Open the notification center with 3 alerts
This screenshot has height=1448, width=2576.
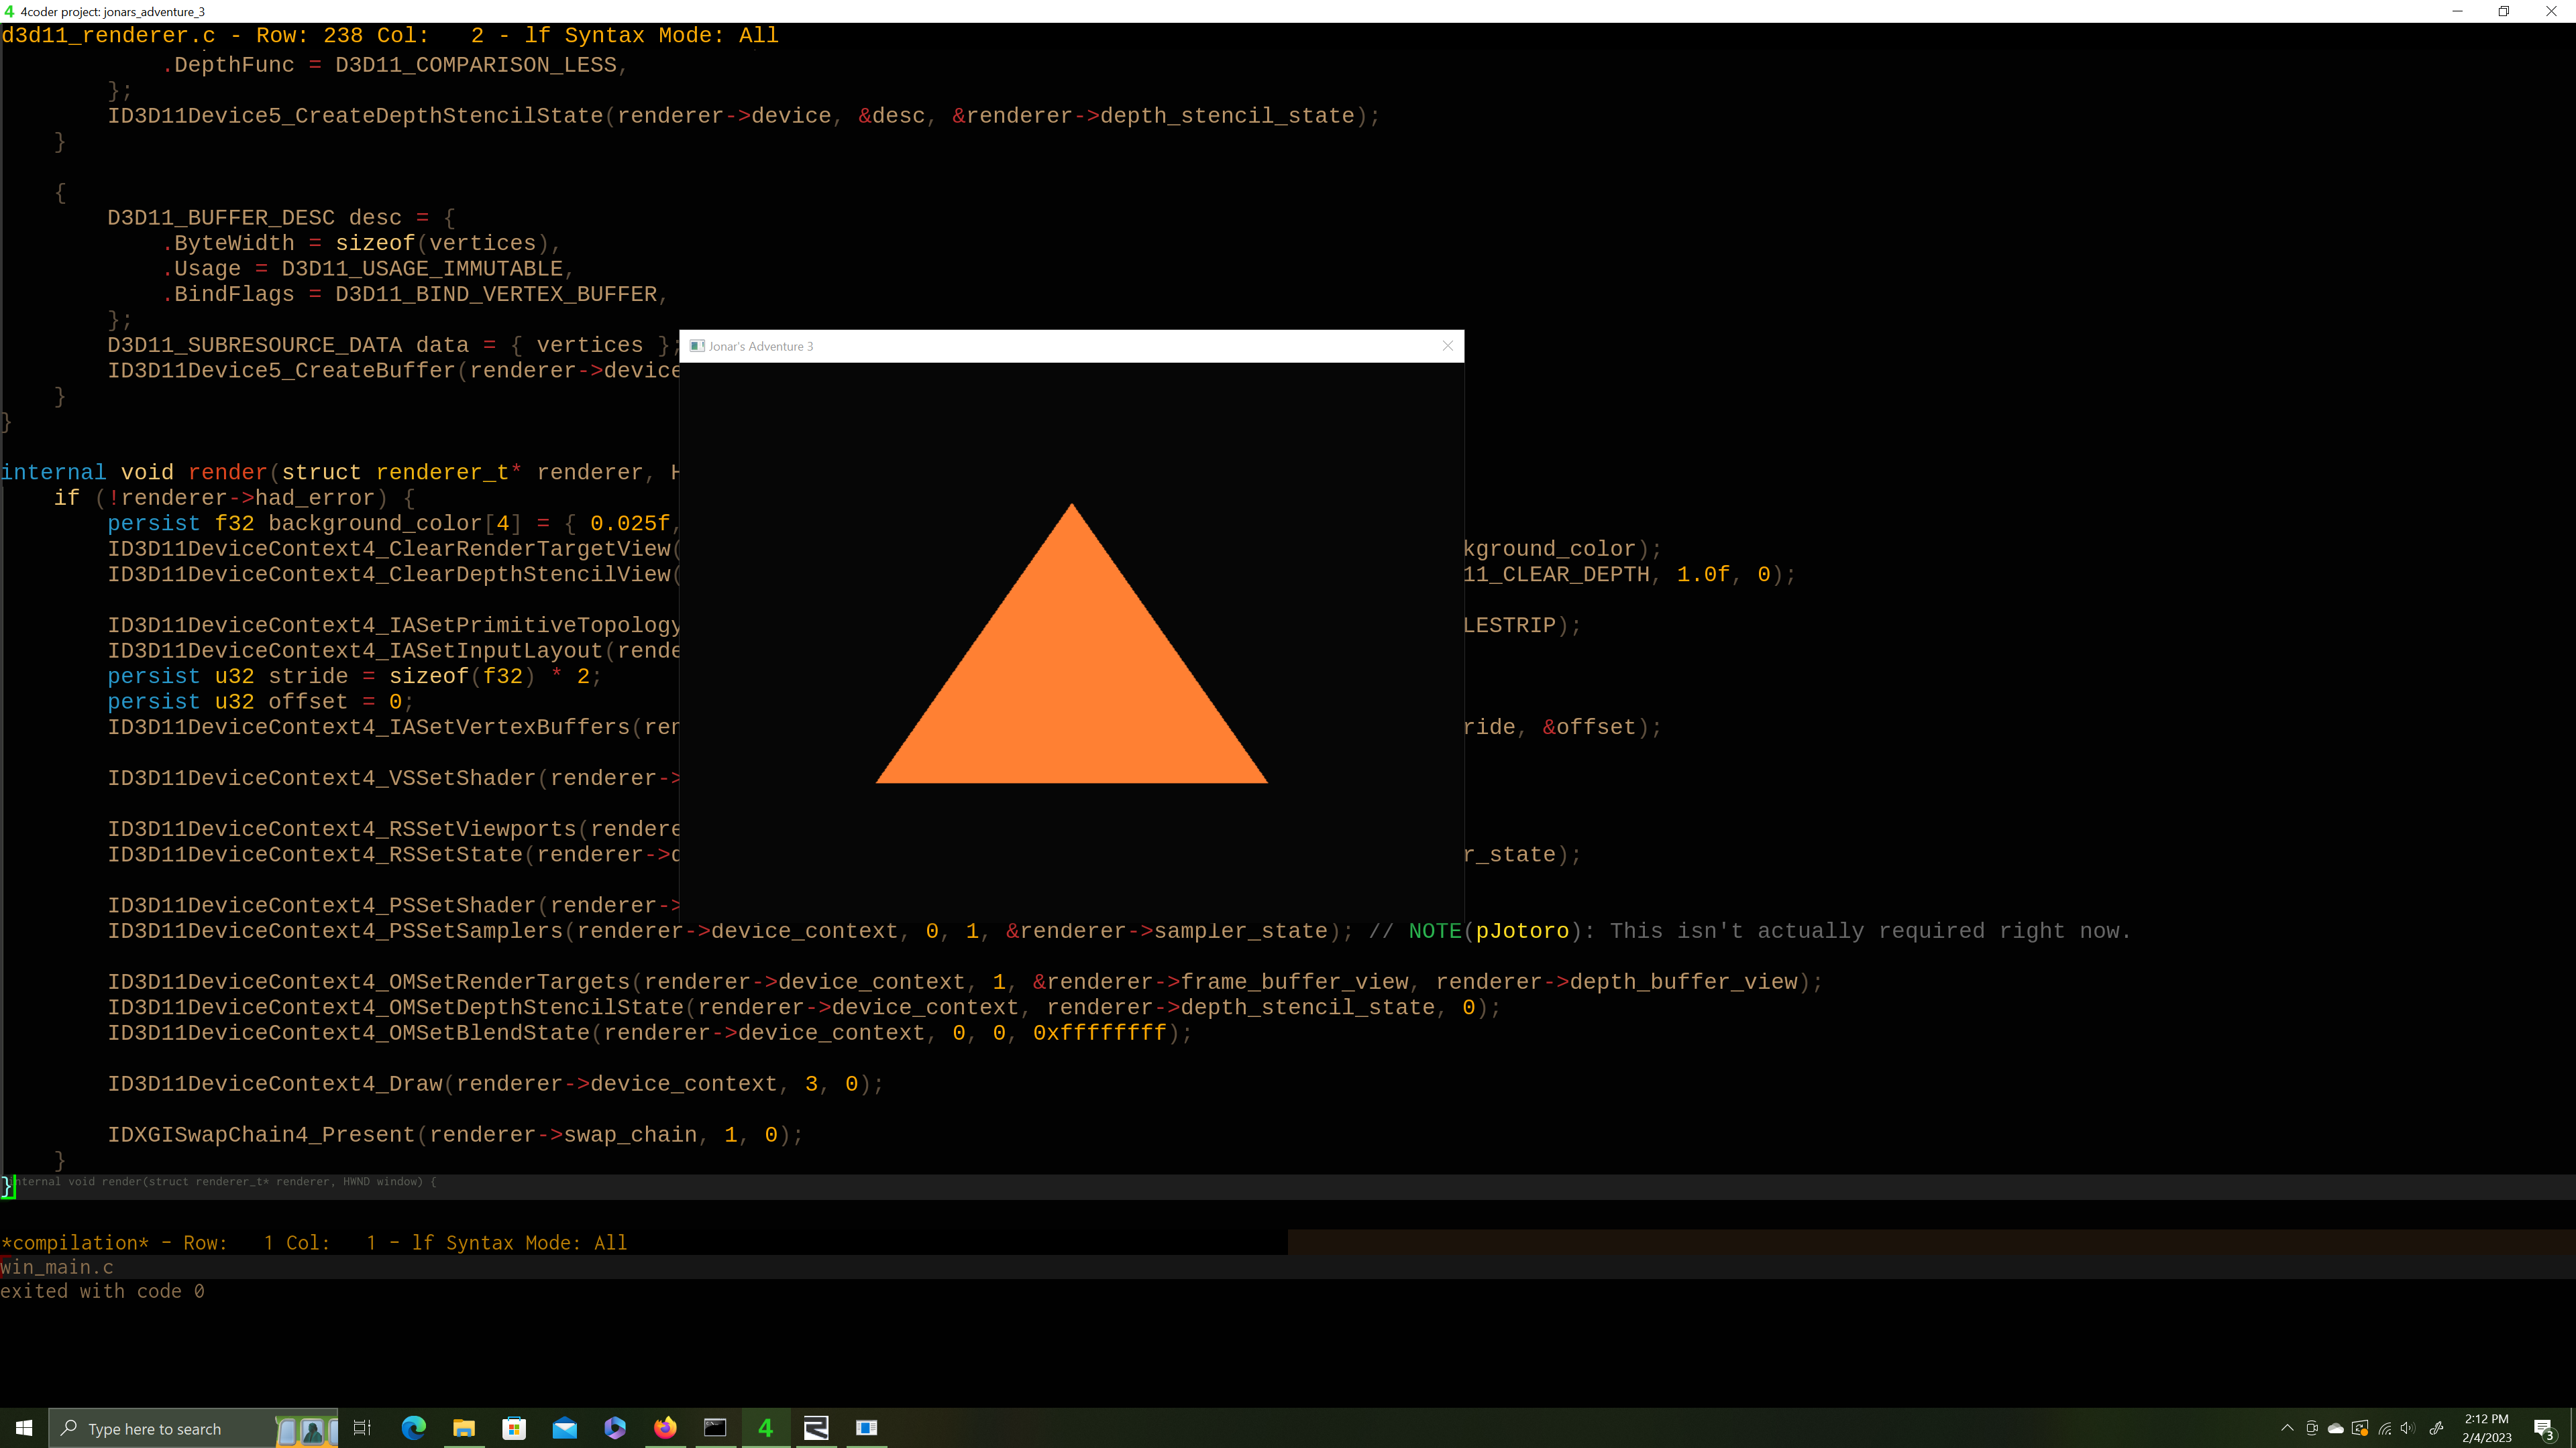[x=2544, y=1429]
